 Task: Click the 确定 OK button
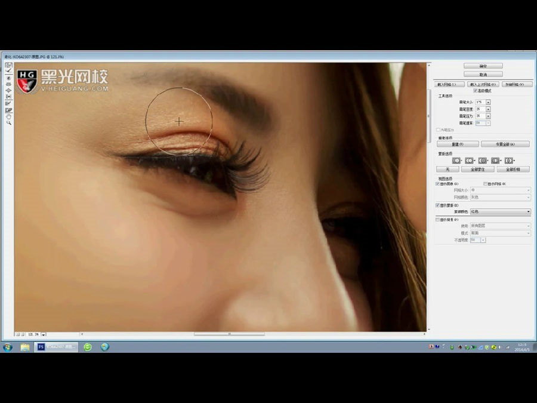click(483, 66)
